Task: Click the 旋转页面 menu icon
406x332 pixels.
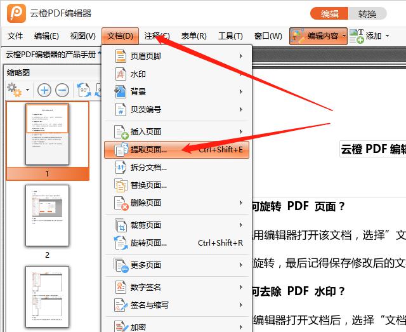Action: point(121,243)
